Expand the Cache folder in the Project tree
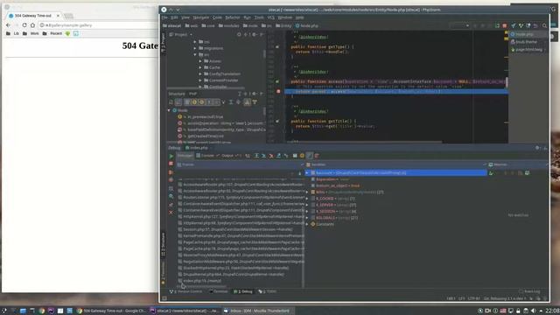The height and width of the screenshot is (315, 560). [x=200, y=67]
